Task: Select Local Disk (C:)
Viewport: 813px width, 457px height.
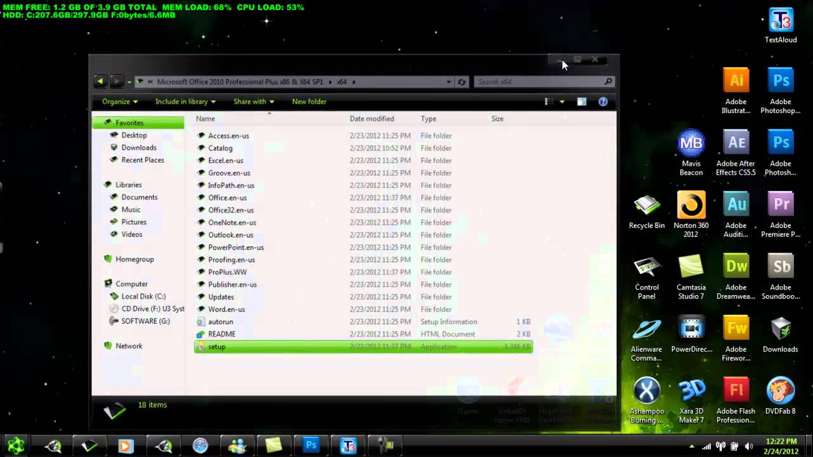Action: (x=144, y=296)
